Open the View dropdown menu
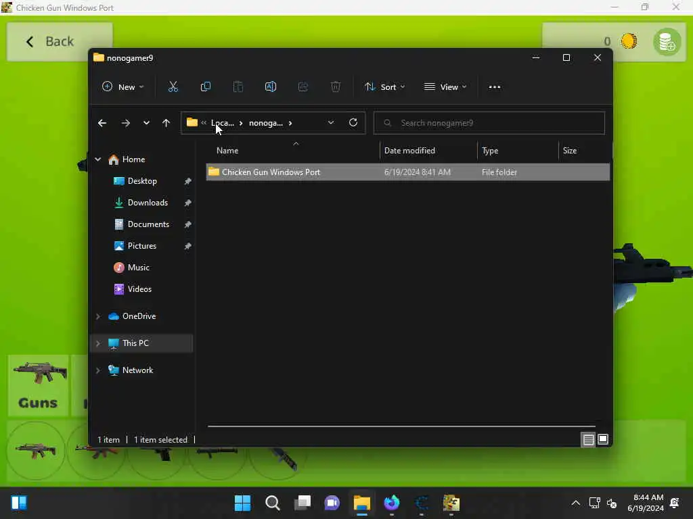 445,87
